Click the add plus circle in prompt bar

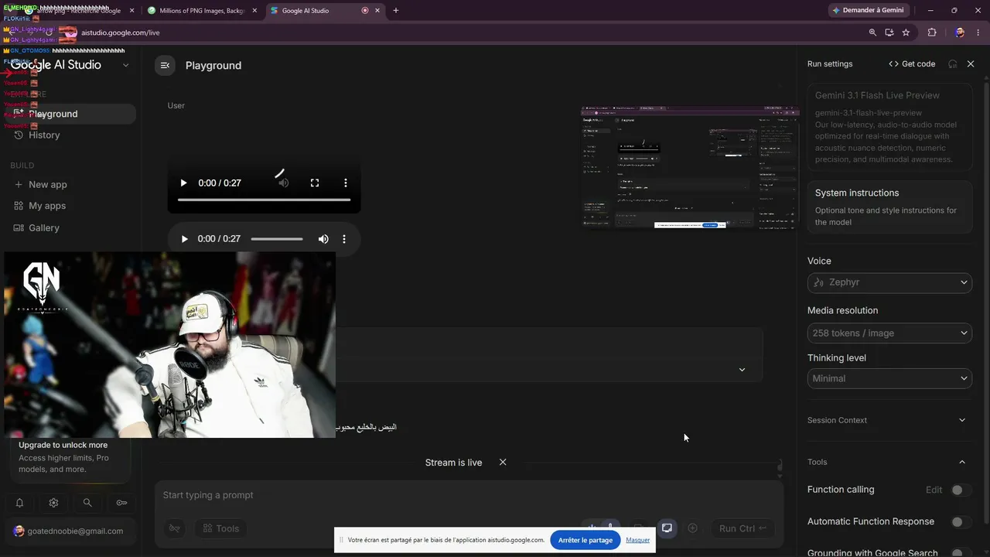693,528
